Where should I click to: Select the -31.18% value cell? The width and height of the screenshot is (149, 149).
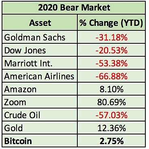[111, 37]
